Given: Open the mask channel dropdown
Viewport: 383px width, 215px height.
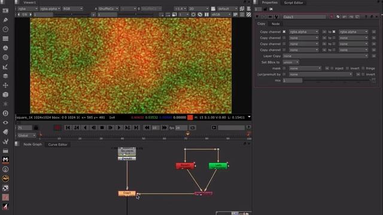Looking at the screenshot, I should 305,68.
